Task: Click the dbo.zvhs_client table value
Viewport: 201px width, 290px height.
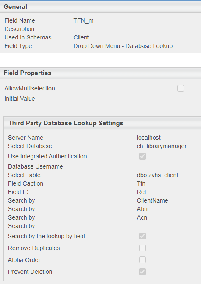Action: (158, 175)
